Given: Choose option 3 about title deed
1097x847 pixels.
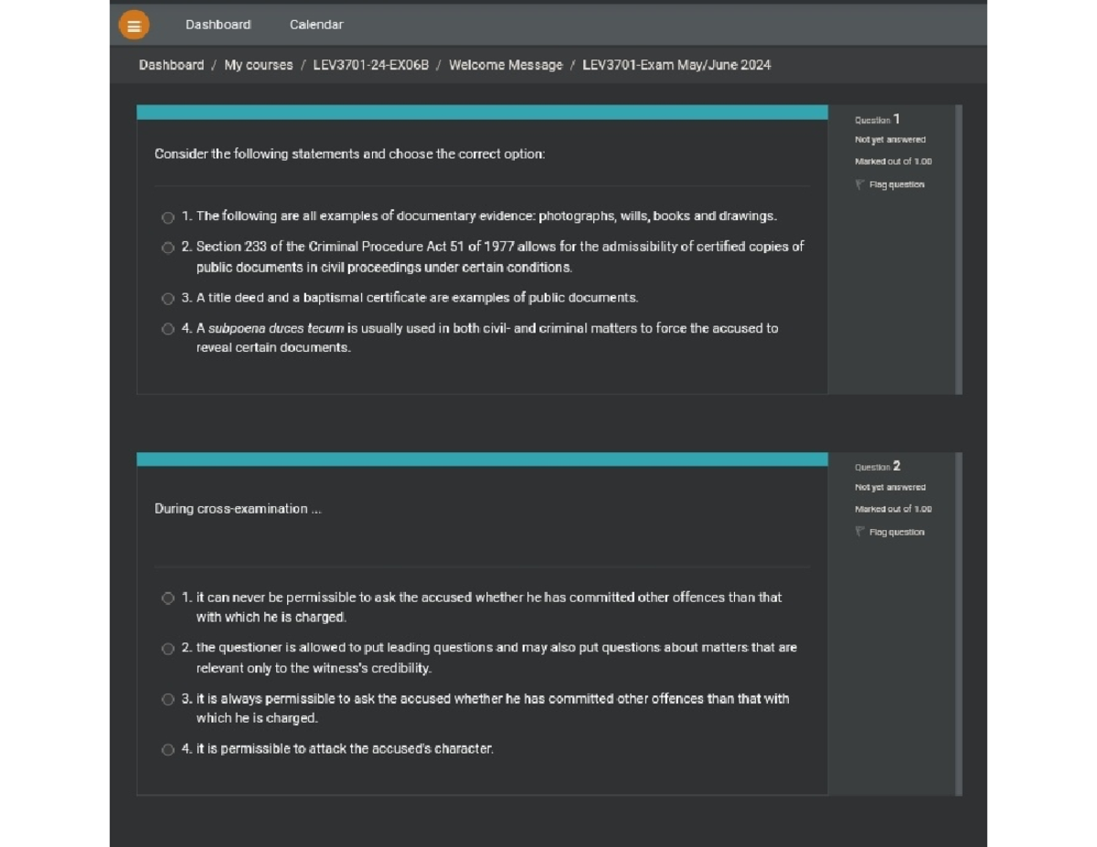Looking at the screenshot, I should pos(168,299).
